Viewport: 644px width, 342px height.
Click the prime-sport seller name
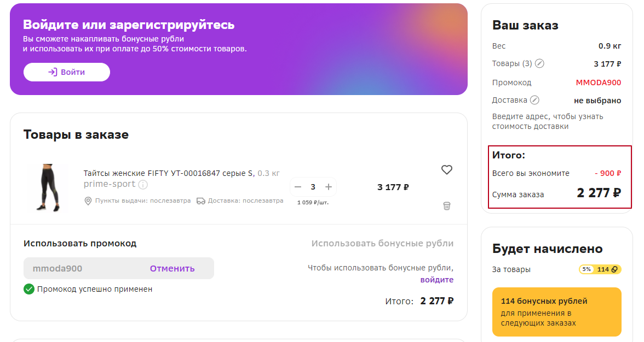click(110, 184)
